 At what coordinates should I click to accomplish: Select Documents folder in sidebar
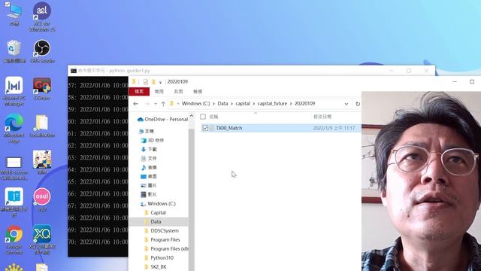pyautogui.click(x=149, y=159)
